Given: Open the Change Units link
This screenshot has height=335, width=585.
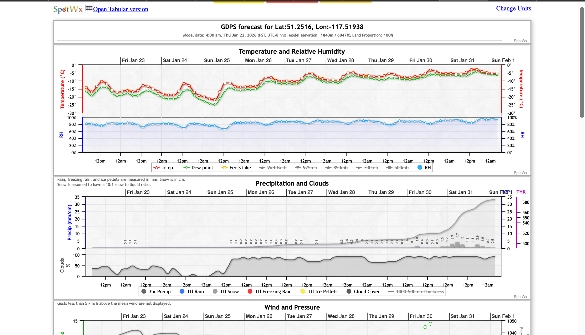Looking at the screenshot, I should [513, 8].
